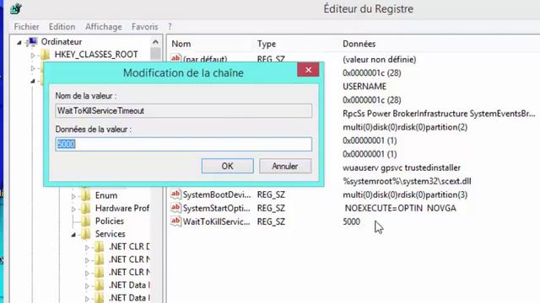540x303 pixels.
Task: Expand the Hardware Prof tree node
Action: [x=73, y=209]
